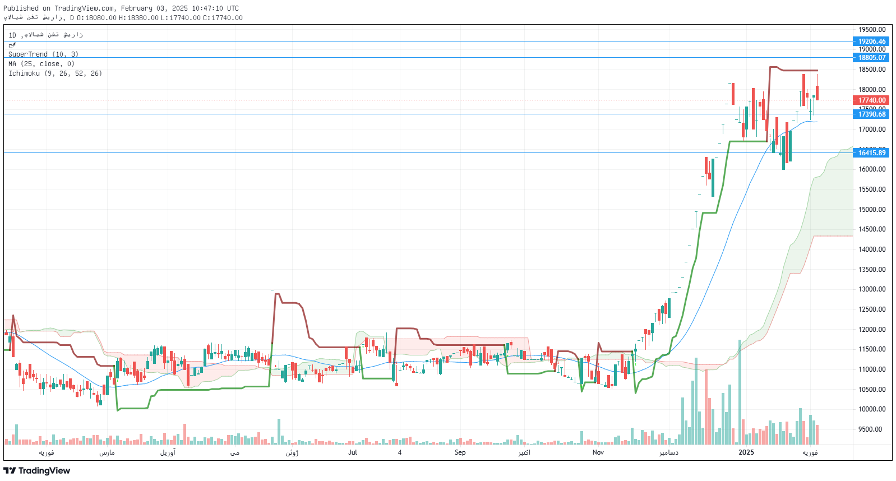This screenshot has width=896, height=481.
Task: Click the 11500.00 price axis value
Action: pyautogui.click(x=872, y=349)
